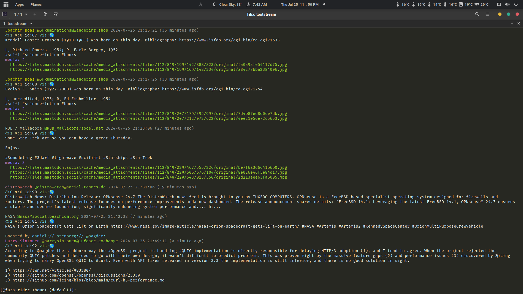Expand the '1: tootstream' terminal title dropdown
The height and width of the screenshot is (294, 523).
[18, 24]
